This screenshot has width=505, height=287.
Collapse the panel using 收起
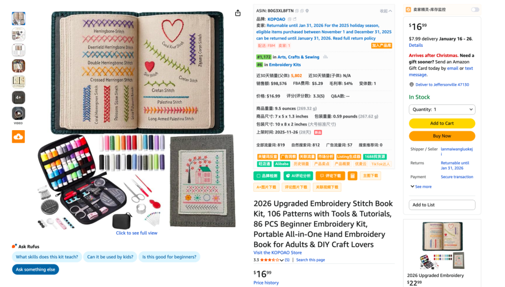pos(386,11)
